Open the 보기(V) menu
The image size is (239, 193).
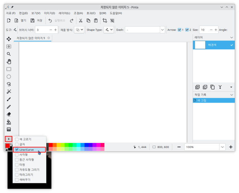[36, 13]
